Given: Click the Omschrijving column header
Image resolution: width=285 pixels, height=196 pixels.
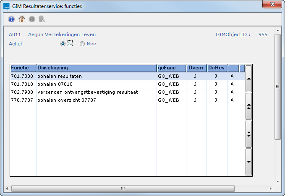Looking at the screenshot, I should coord(96,68).
